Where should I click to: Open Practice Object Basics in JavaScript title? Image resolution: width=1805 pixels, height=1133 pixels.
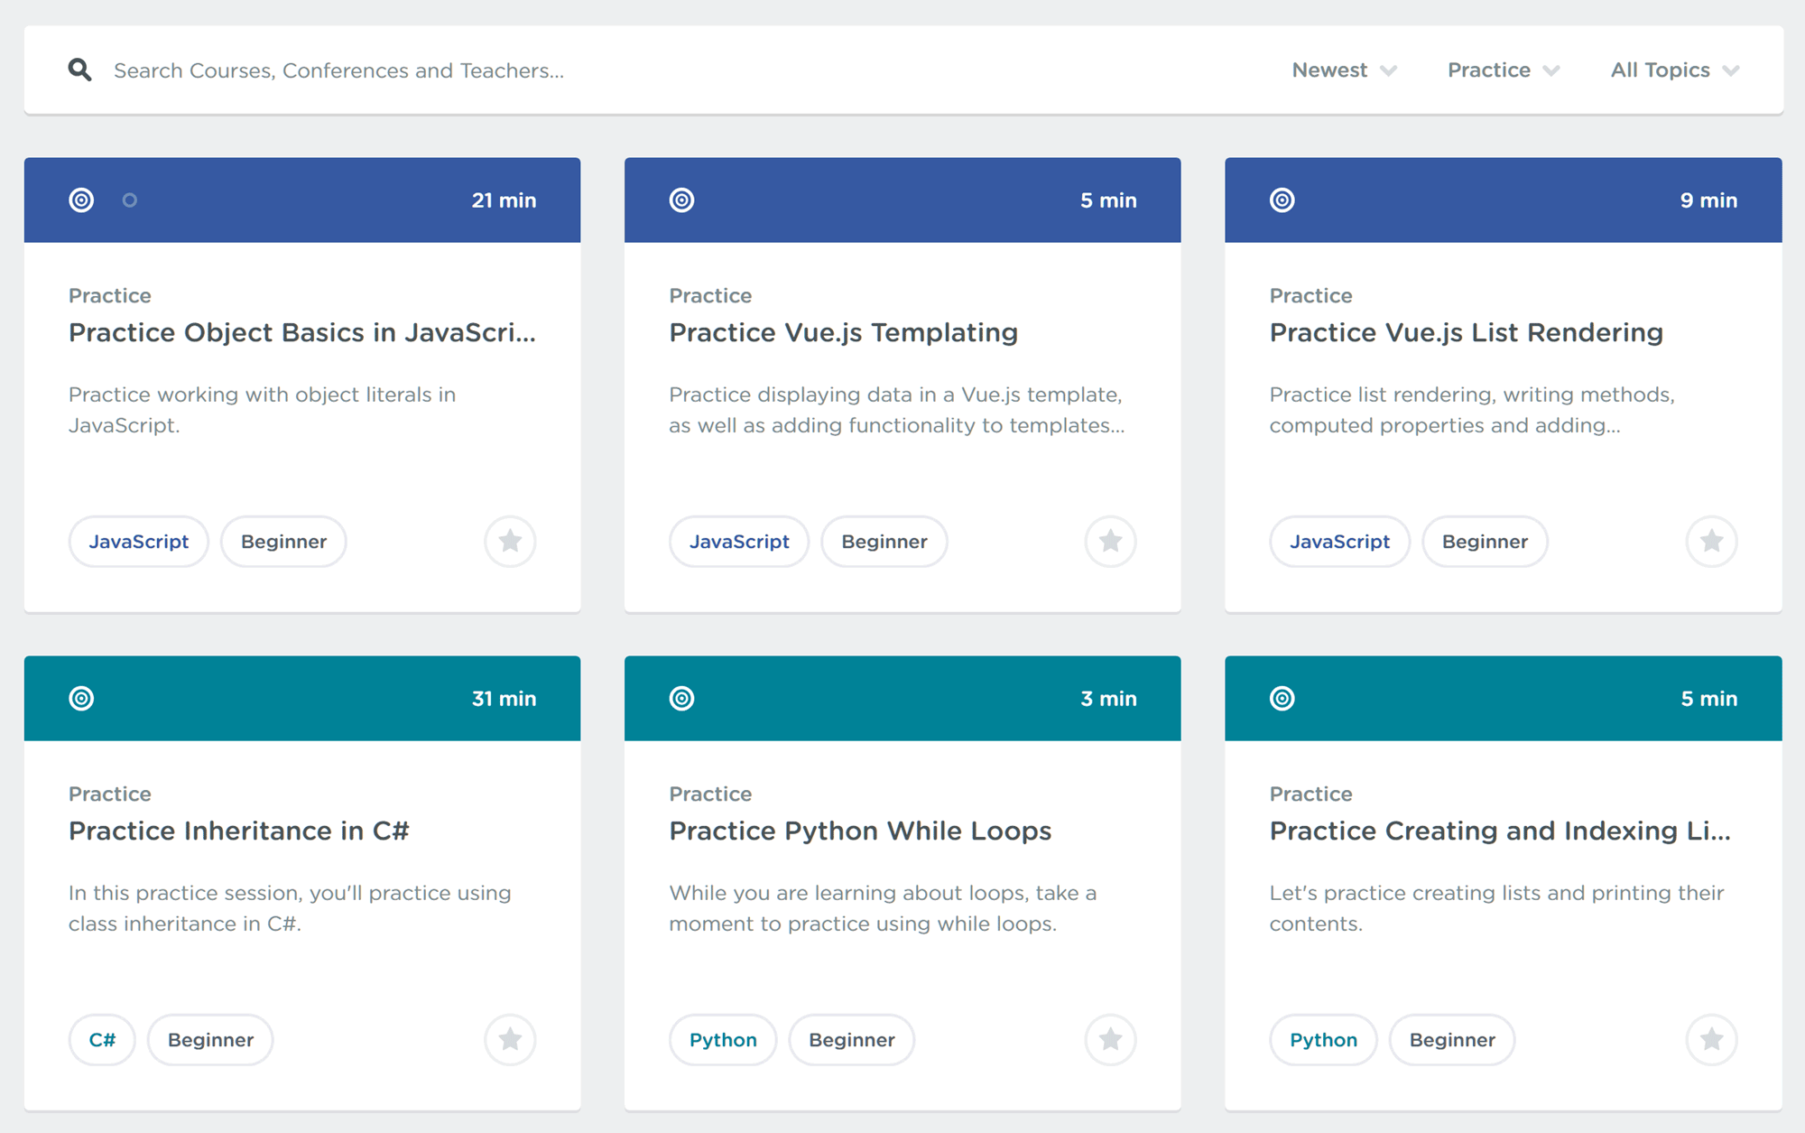pos(302,332)
